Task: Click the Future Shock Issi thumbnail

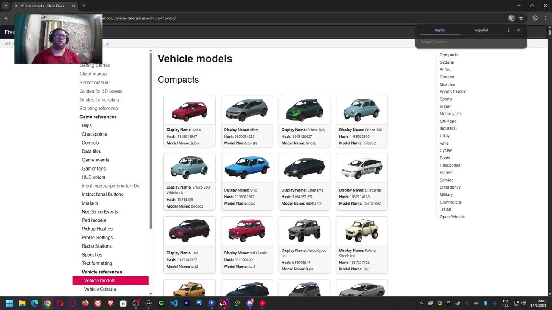Action: [x=362, y=230]
